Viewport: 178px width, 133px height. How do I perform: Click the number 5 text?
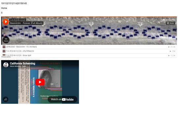2,13
